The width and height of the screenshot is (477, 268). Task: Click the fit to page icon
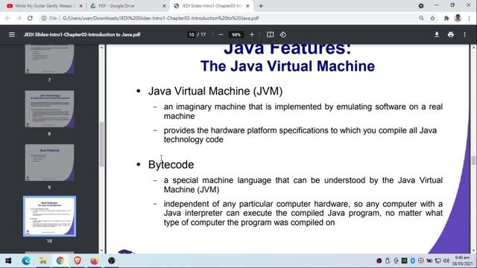(270, 35)
